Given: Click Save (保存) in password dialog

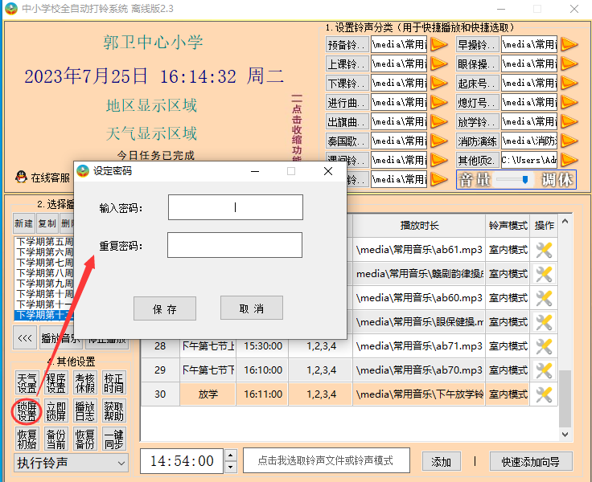Looking at the screenshot, I should (165, 308).
